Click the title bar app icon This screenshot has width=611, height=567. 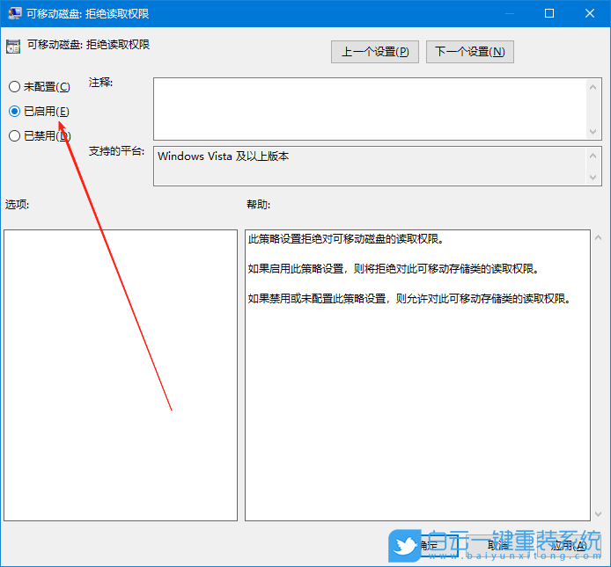tap(14, 13)
